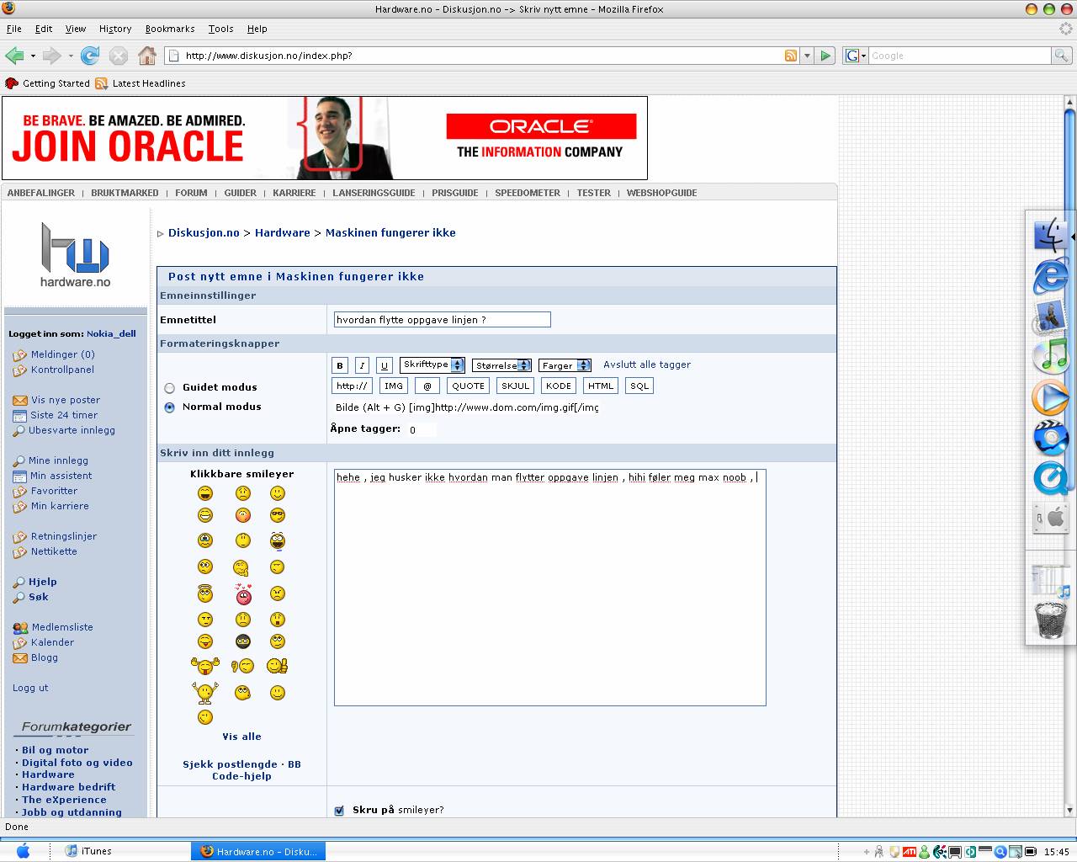Click the QUOTE tag button
The width and height of the screenshot is (1077, 862).
tap(468, 386)
